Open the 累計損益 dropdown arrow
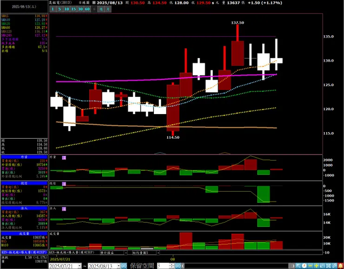This screenshot has height=269, width=344. click(126, 253)
